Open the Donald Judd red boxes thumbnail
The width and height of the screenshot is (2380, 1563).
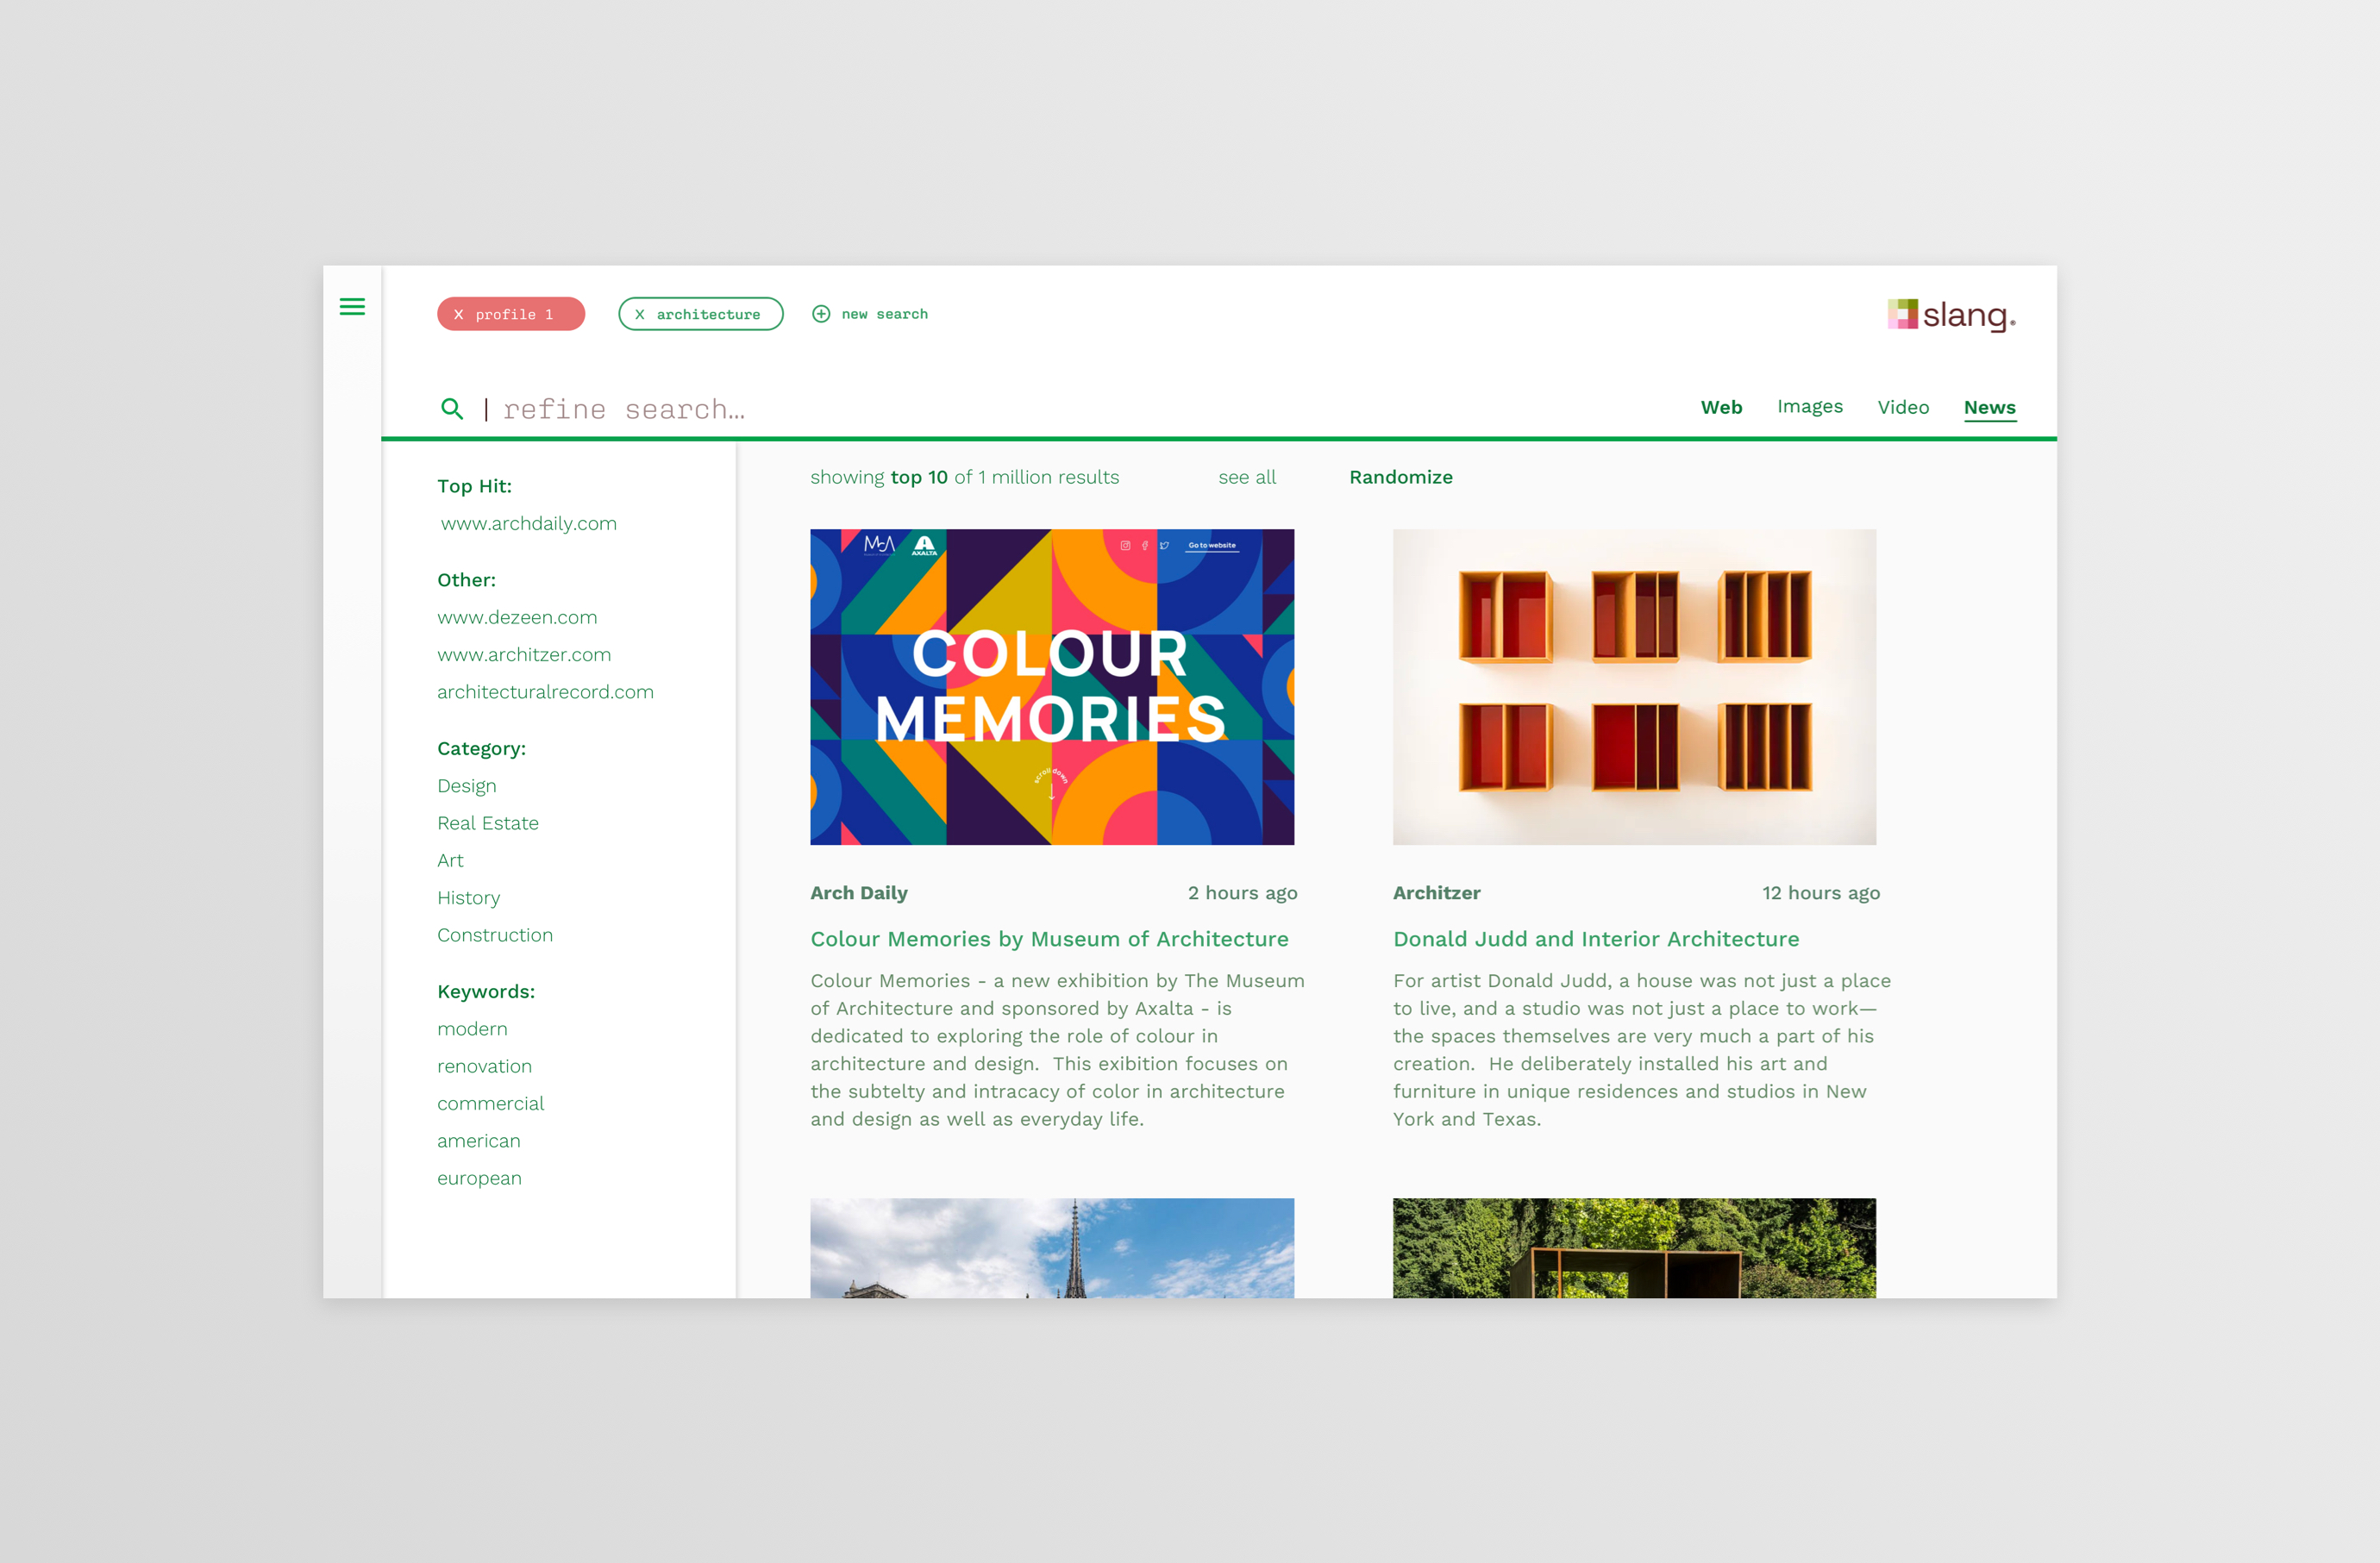[x=1634, y=687]
